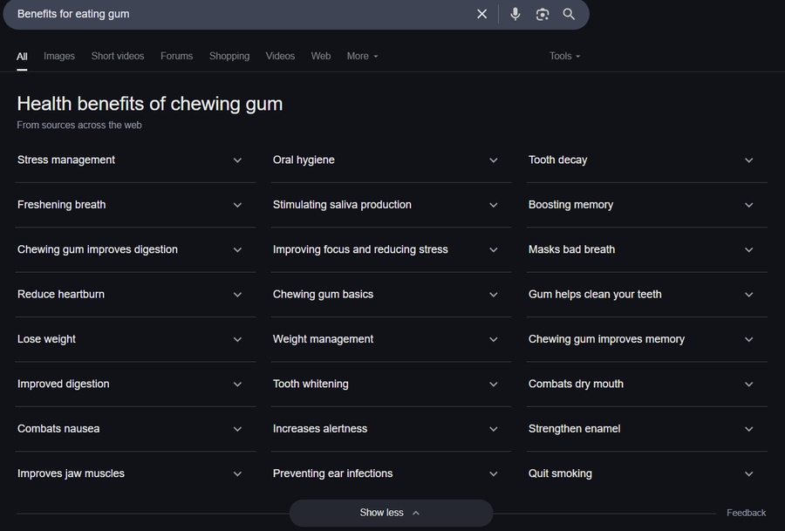This screenshot has width=785, height=531.
Task: Expand Tooth decay chevron arrow
Action: (749, 160)
